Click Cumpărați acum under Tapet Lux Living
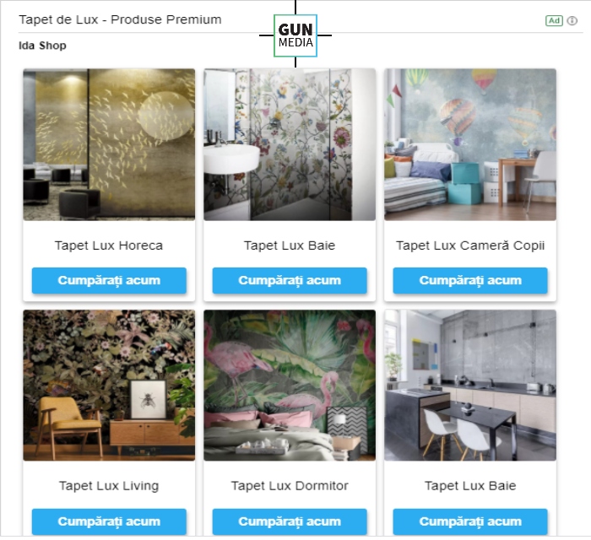 tap(109, 521)
